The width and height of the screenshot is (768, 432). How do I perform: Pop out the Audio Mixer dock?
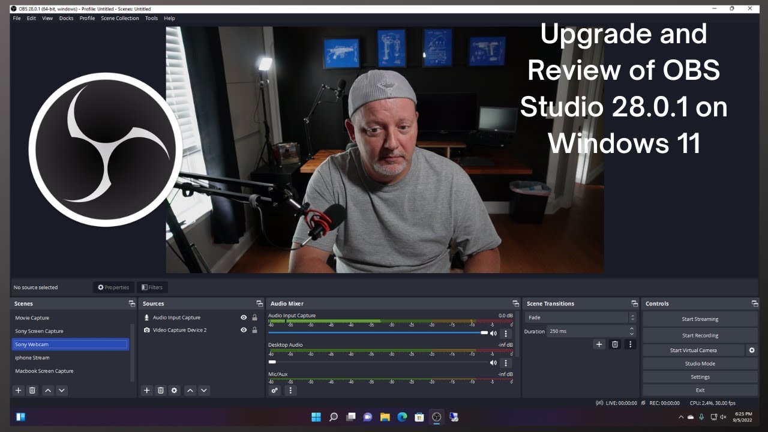(x=515, y=304)
